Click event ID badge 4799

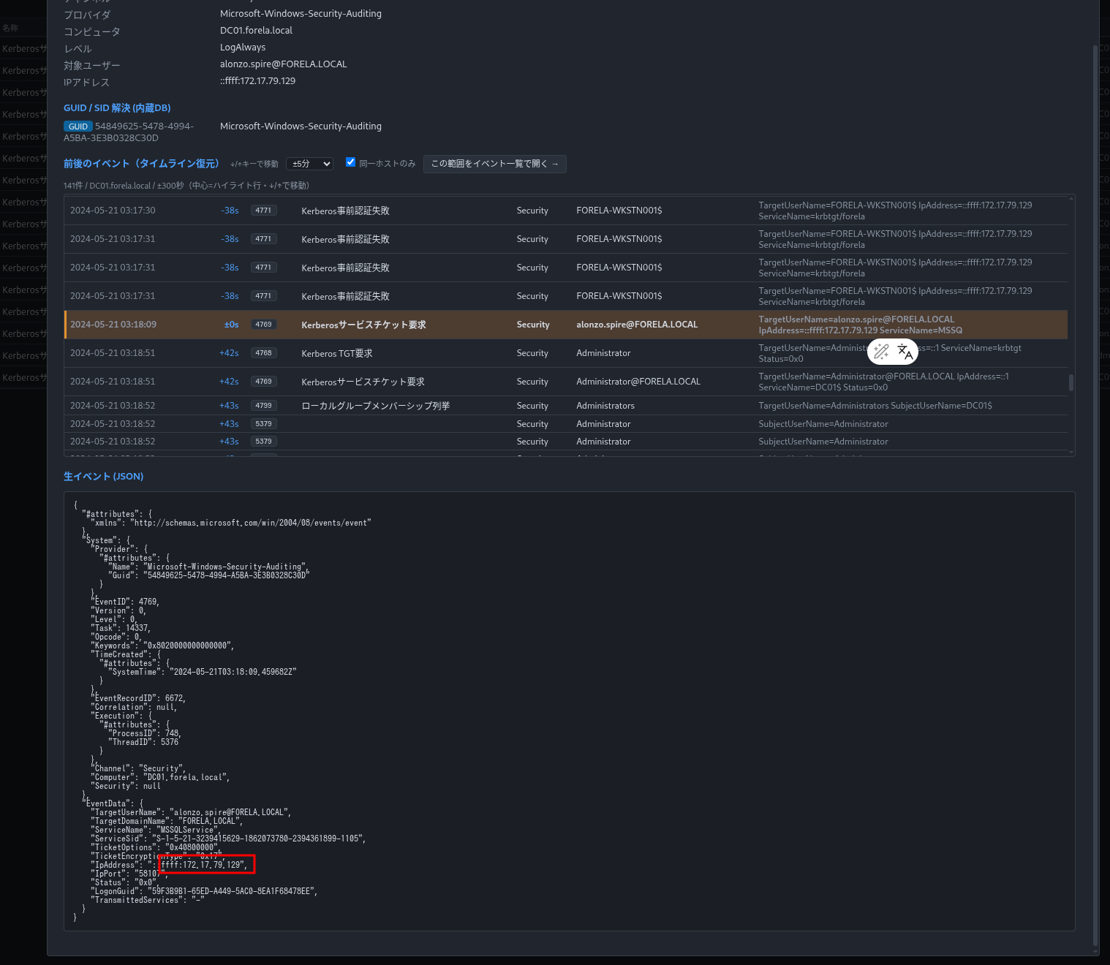click(x=263, y=406)
